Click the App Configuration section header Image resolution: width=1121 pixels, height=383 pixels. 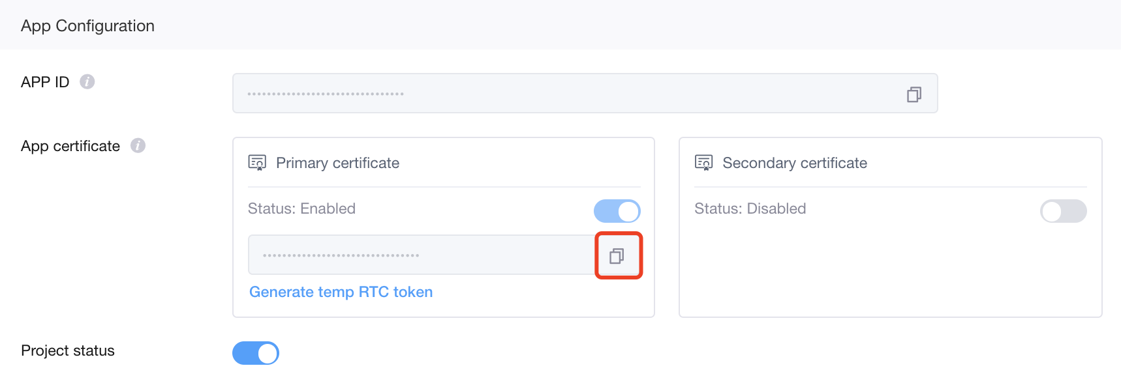(x=87, y=25)
